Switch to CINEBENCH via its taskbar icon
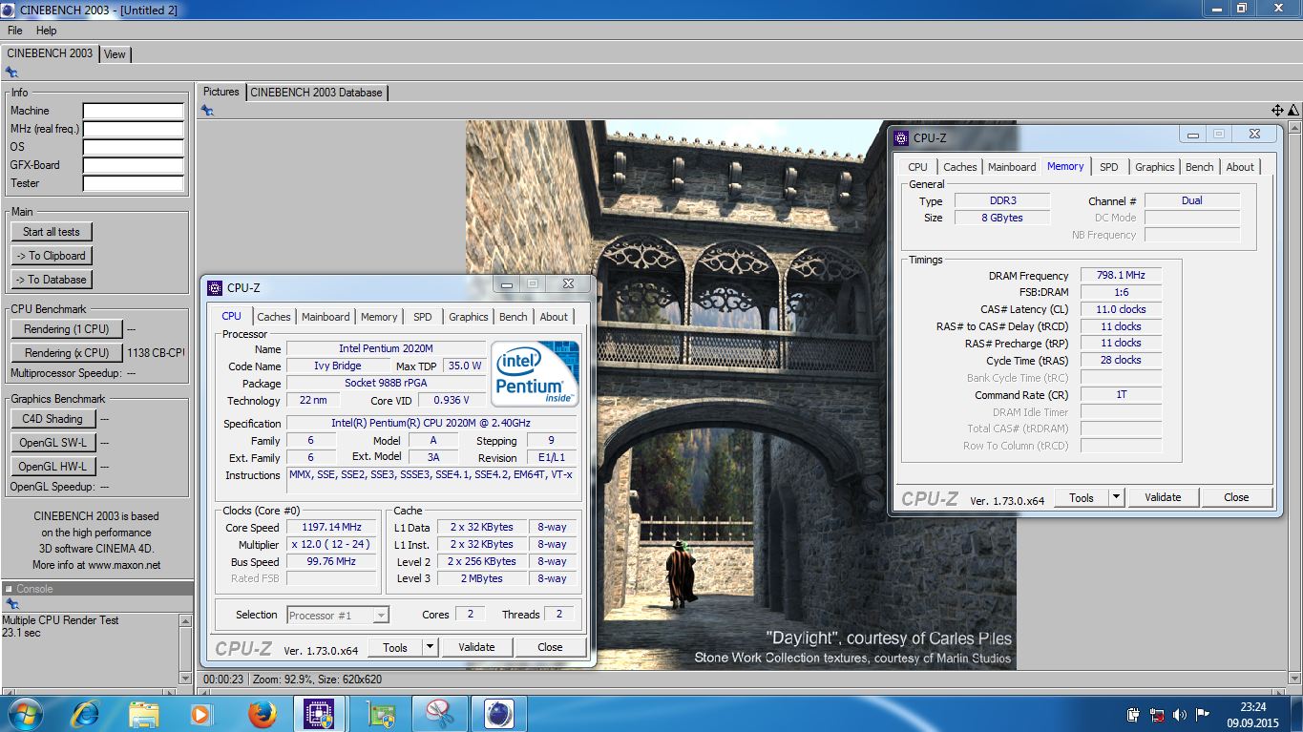1303x732 pixels. click(498, 714)
